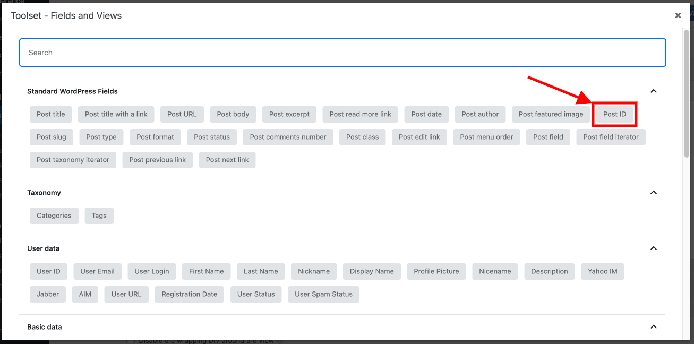Collapse the Taxonomy section
The height and width of the screenshot is (344, 694).
(654, 193)
